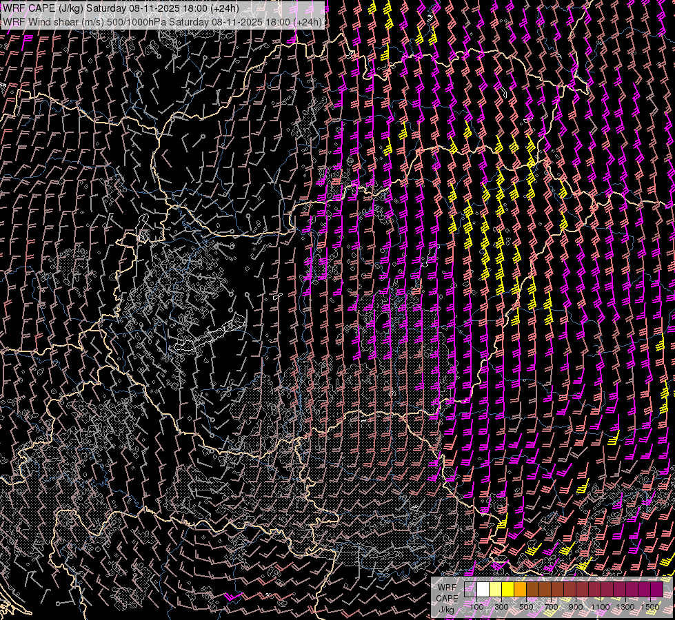Screen dimensions: 675x620
Task: Click the pale yellow CAPE legend swatch
Action: (495, 589)
